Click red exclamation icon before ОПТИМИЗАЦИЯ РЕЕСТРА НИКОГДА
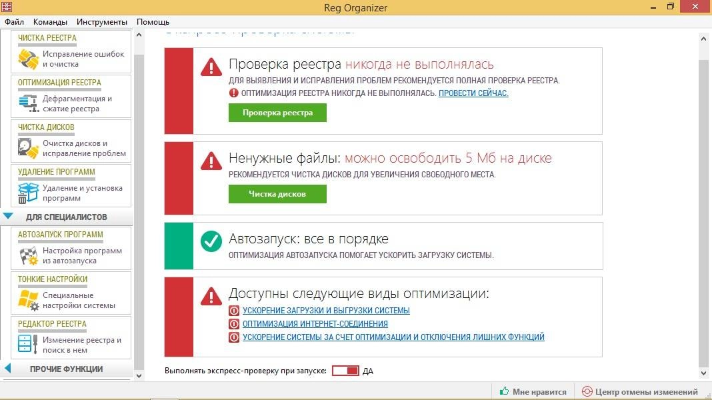The width and height of the screenshot is (712, 400). [x=233, y=93]
